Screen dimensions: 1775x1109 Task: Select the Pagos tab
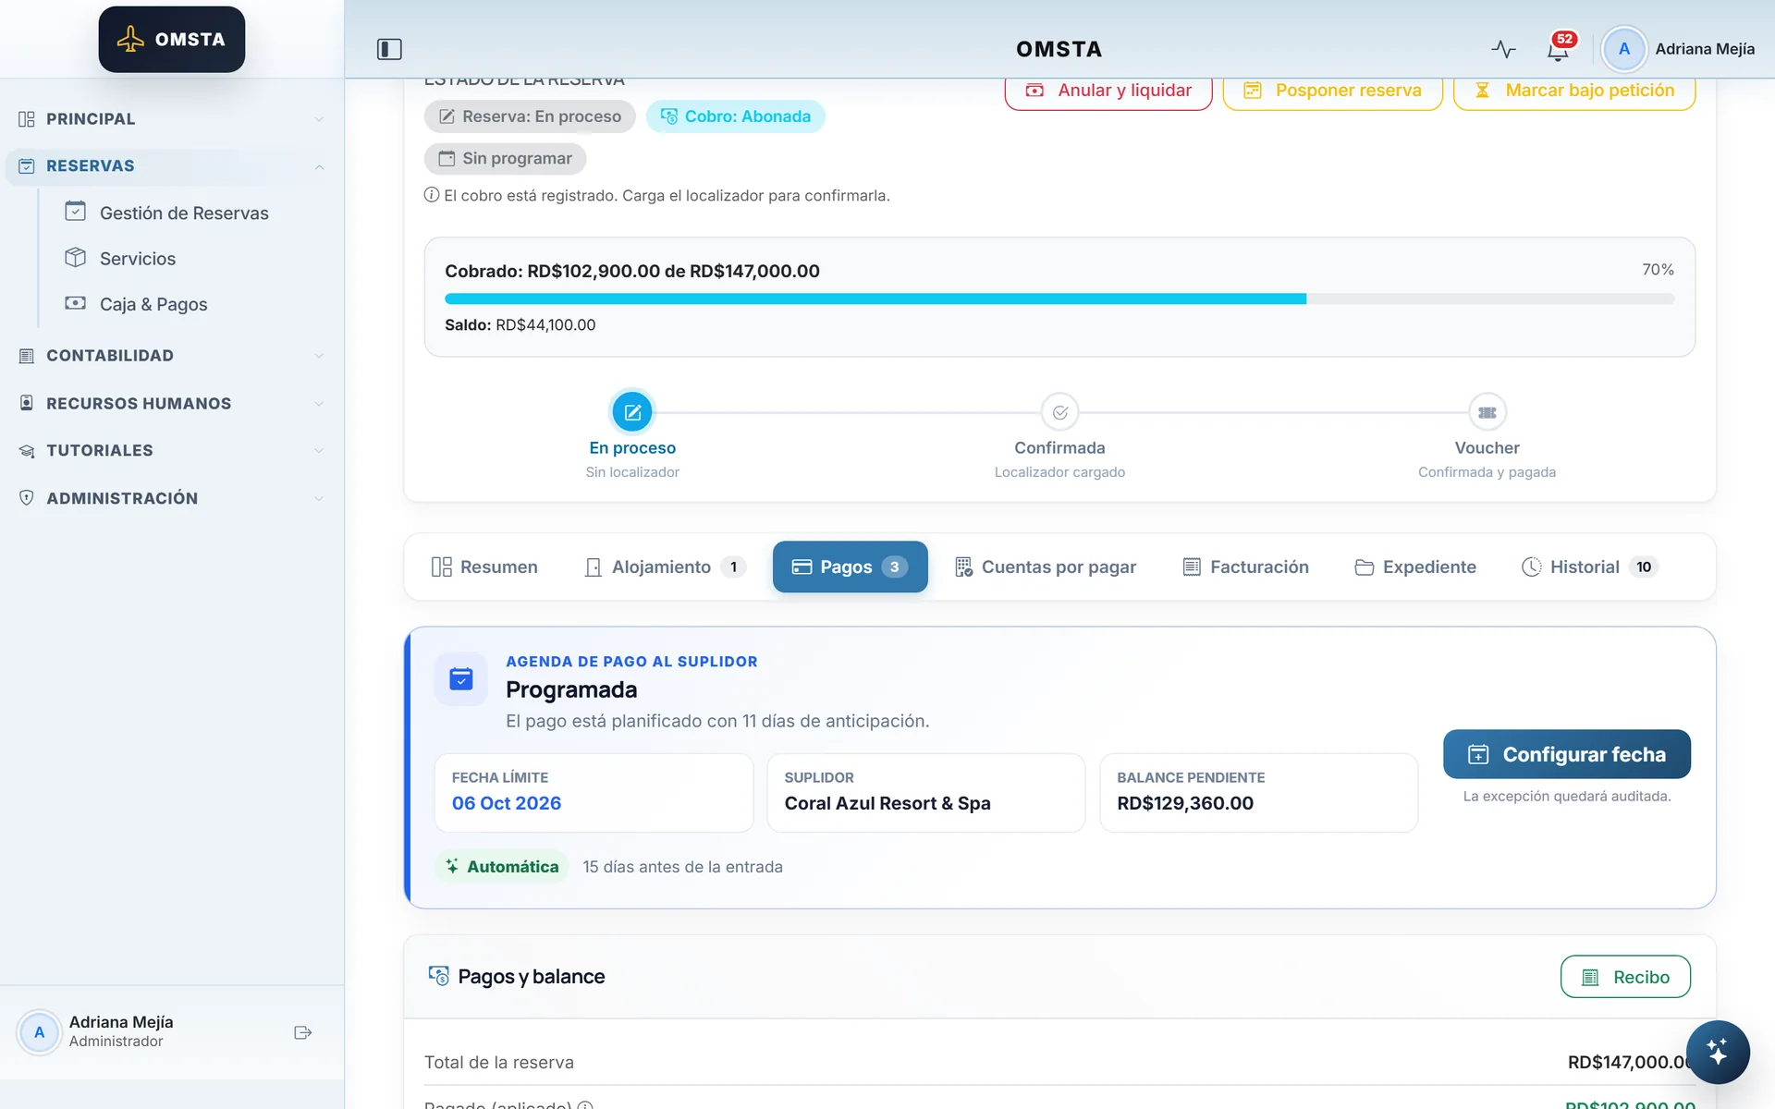point(850,567)
